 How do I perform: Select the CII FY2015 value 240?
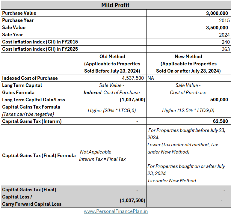click(188, 42)
